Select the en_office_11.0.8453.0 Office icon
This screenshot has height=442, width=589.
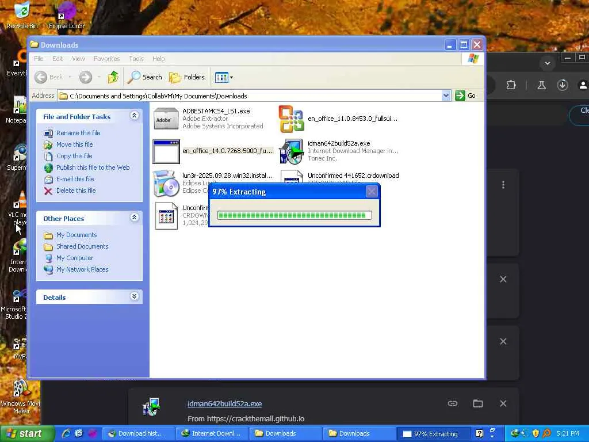[x=291, y=119]
